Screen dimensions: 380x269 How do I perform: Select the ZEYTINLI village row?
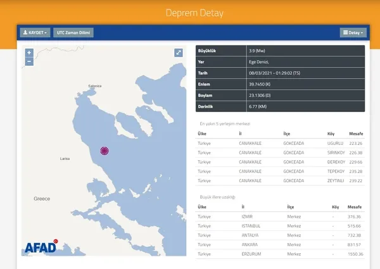tap(280, 180)
